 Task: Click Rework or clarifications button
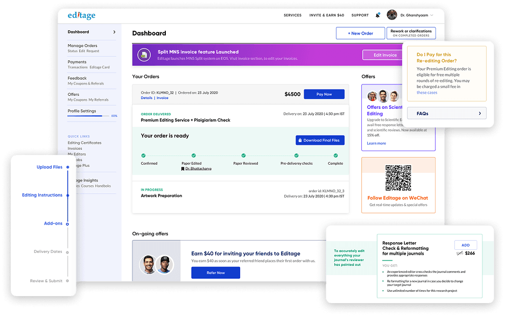coord(411,33)
